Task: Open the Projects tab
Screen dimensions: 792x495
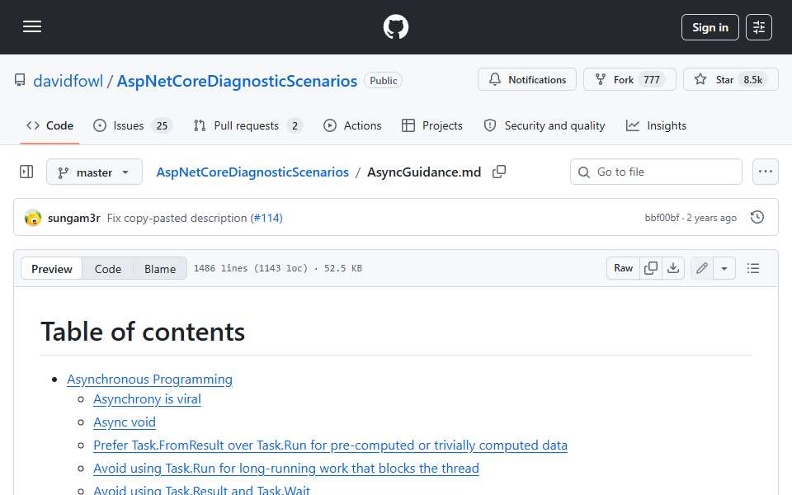Action: coord(432,125)
